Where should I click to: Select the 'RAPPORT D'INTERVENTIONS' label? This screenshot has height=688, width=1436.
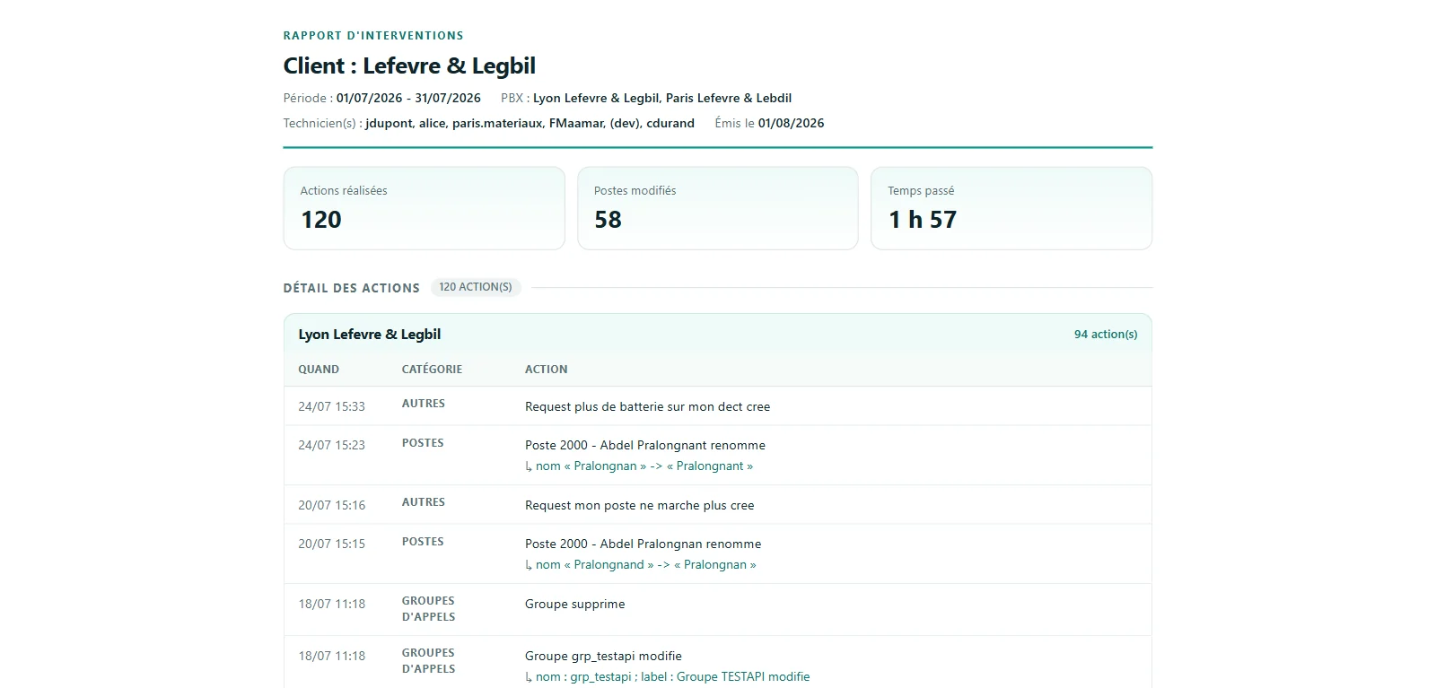pyautogui.click(x=373, y=36)
